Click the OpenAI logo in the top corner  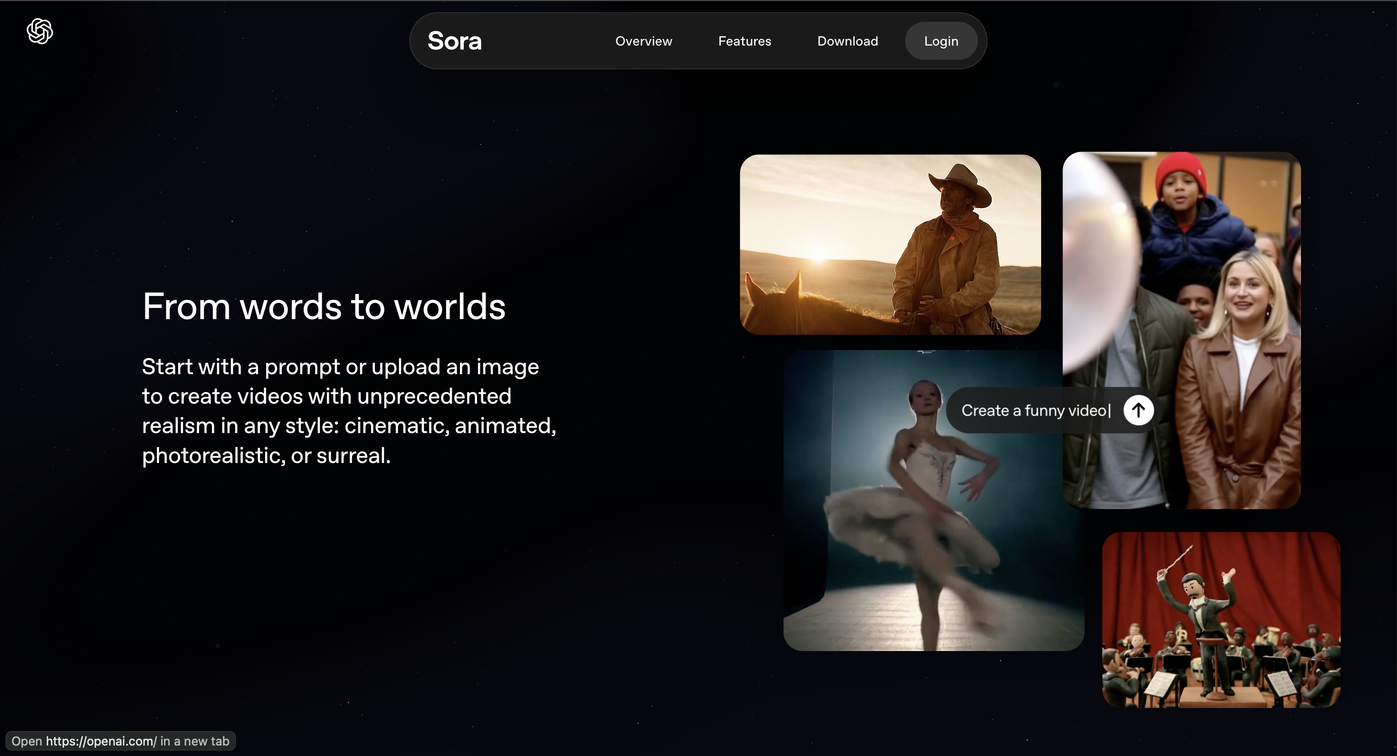click(39, 31)
